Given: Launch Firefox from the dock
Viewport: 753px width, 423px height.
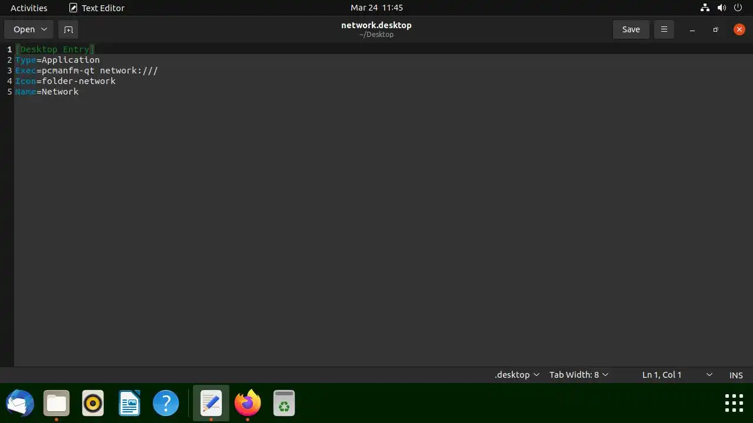Looking at the screenshot, I should pos(248,404).
